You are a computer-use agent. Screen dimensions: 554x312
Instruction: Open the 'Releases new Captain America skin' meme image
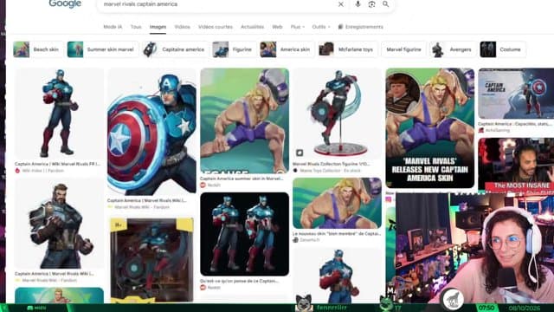coord(430,128)
